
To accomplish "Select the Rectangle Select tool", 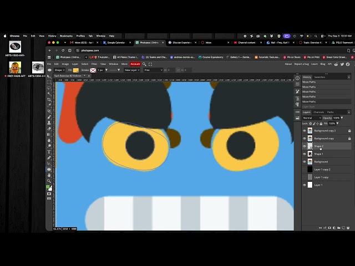I will [x=49, y=82].
